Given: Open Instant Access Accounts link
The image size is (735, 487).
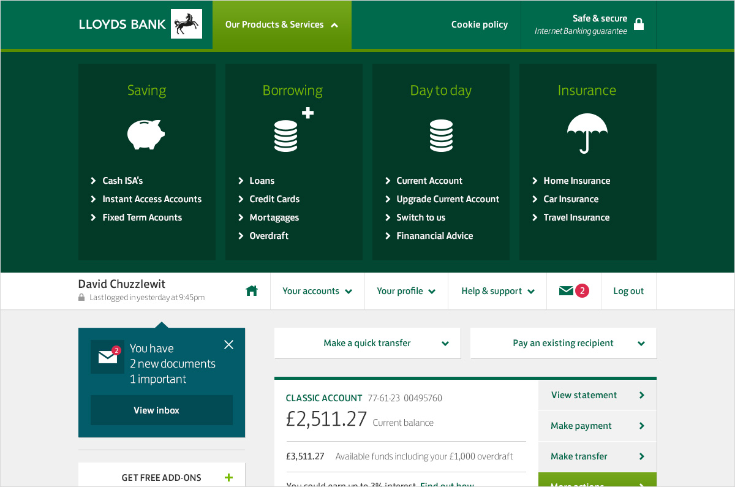Looking at the screenshot, I should [x=152, y=199].
